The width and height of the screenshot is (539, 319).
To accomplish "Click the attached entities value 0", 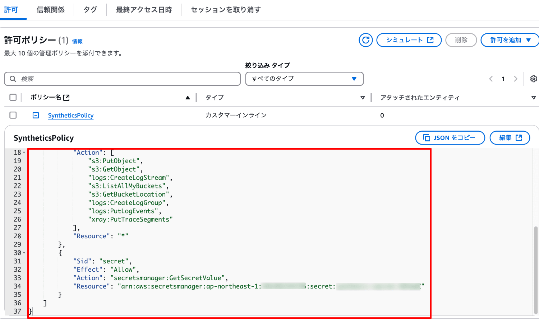I will click(x=382, y=116).
